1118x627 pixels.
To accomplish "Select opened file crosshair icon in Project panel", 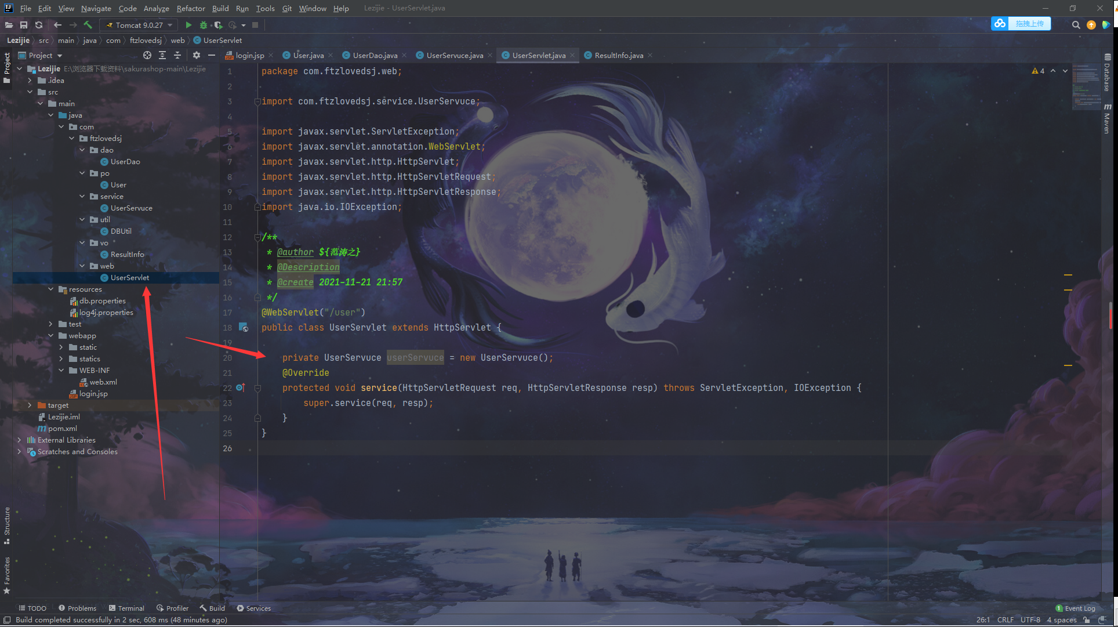I will [x=147, y=55].
